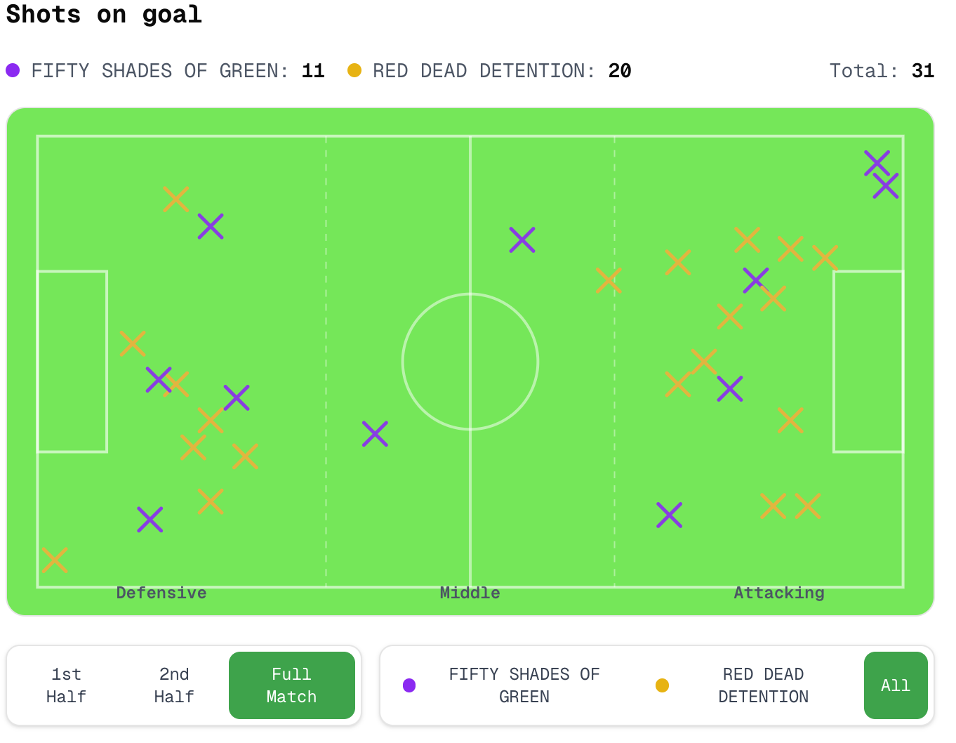This screenshot has height=743, width=956.
Task: Click the orange X shot marker in the bottom-left corner
Action: (x=55, y=560)
